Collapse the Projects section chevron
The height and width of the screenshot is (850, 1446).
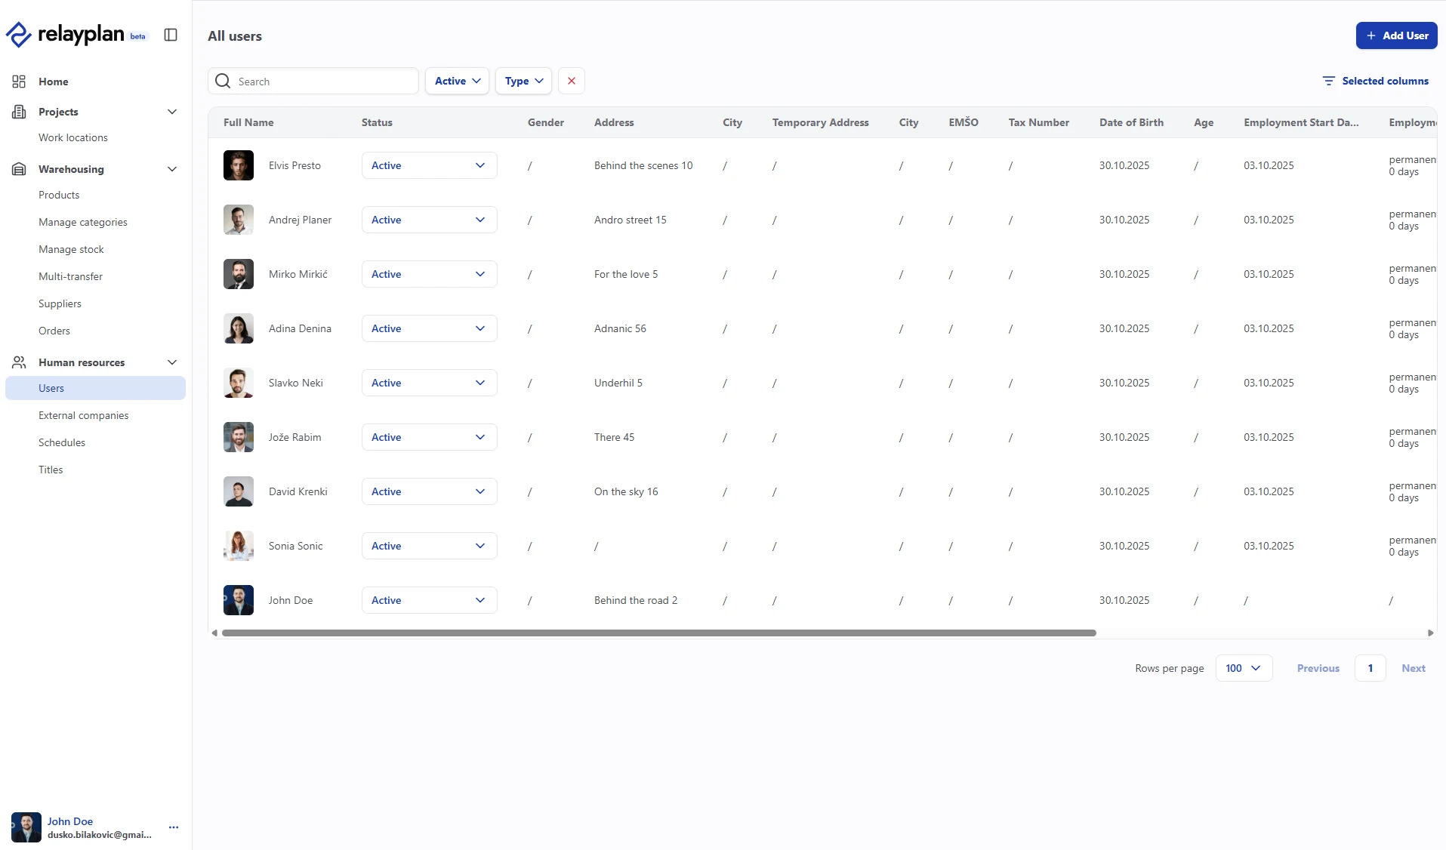(x=172, y=112)
